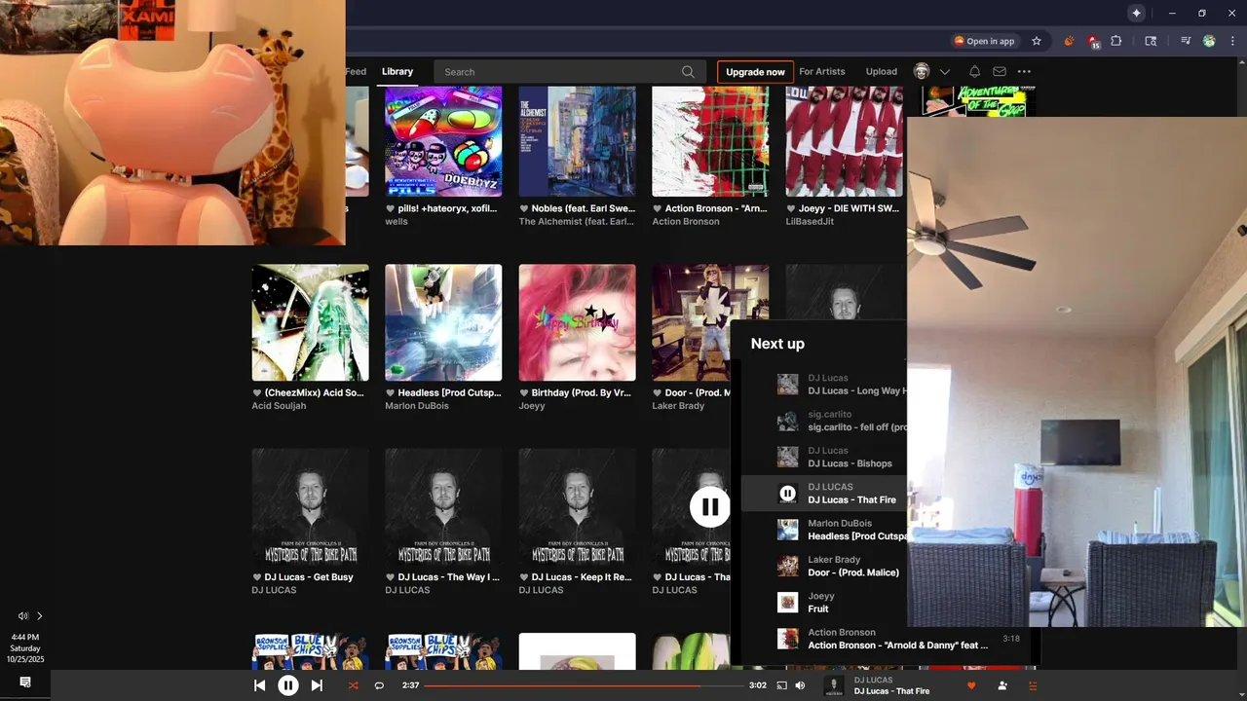The height and width of the screenshot is (701, 1247).
Task: Open '(CheezMixx) Acid So...' artwork
Action: (x=310, y=322)
